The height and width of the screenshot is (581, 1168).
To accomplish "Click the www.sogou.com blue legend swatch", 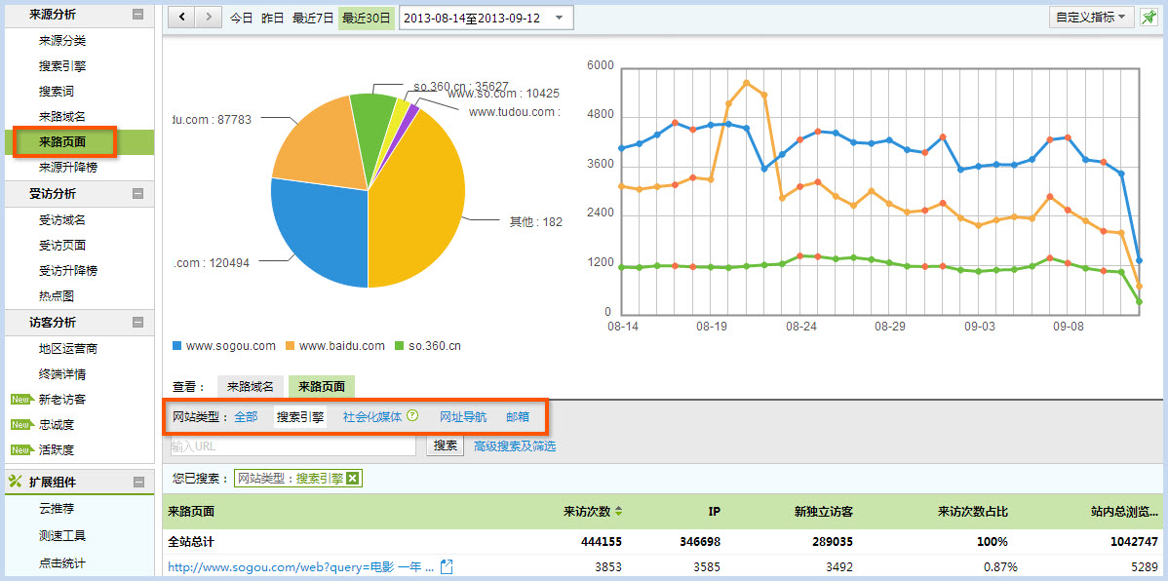I will click(176, 346).
